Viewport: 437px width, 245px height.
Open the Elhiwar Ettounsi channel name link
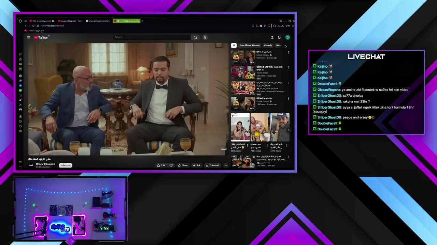pyautogui.click(x=44, y=164)
